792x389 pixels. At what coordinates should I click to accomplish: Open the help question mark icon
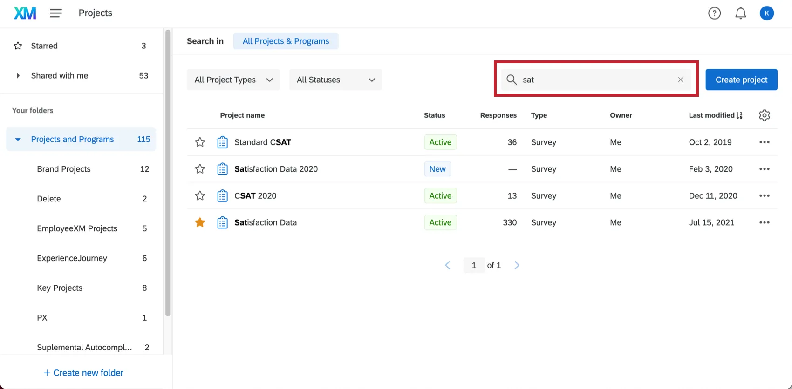pos(714,13)
